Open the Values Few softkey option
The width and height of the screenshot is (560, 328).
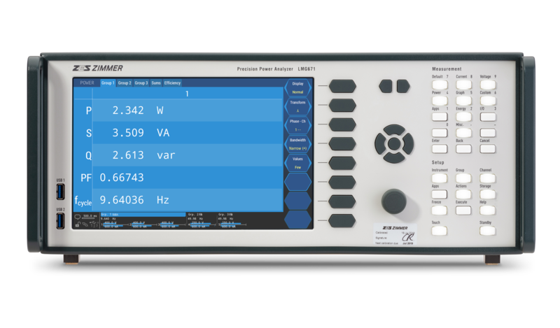coord(297,164)
